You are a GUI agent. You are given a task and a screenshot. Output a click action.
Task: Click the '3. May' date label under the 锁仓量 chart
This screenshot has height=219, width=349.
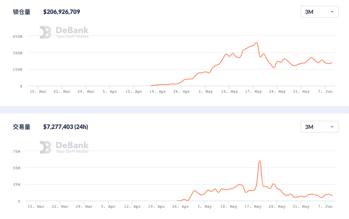tap(206, 92)
